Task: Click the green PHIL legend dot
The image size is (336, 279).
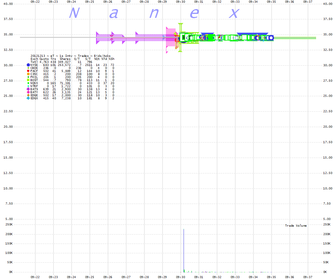Action: 28,77
